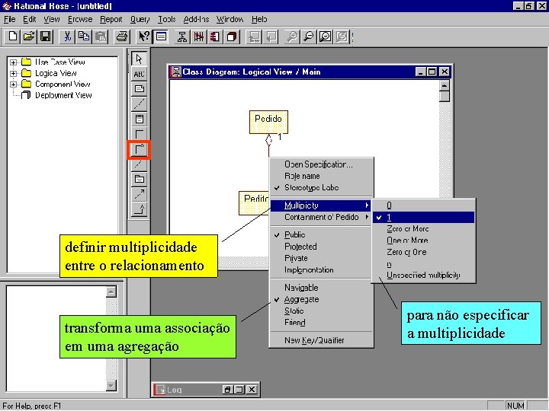Viewport: 549px width, 411px height.
Task: Click diagram window scroll up arrow
Action: 445,85
